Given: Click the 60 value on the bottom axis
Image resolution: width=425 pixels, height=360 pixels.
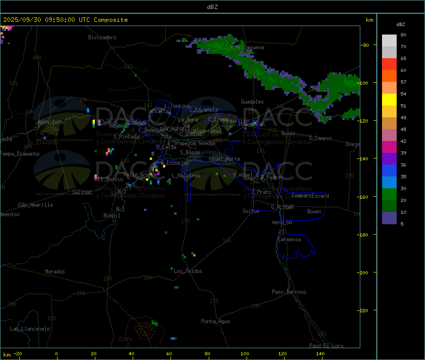Looking at the screenshot, I should click(x=169, y=353).
